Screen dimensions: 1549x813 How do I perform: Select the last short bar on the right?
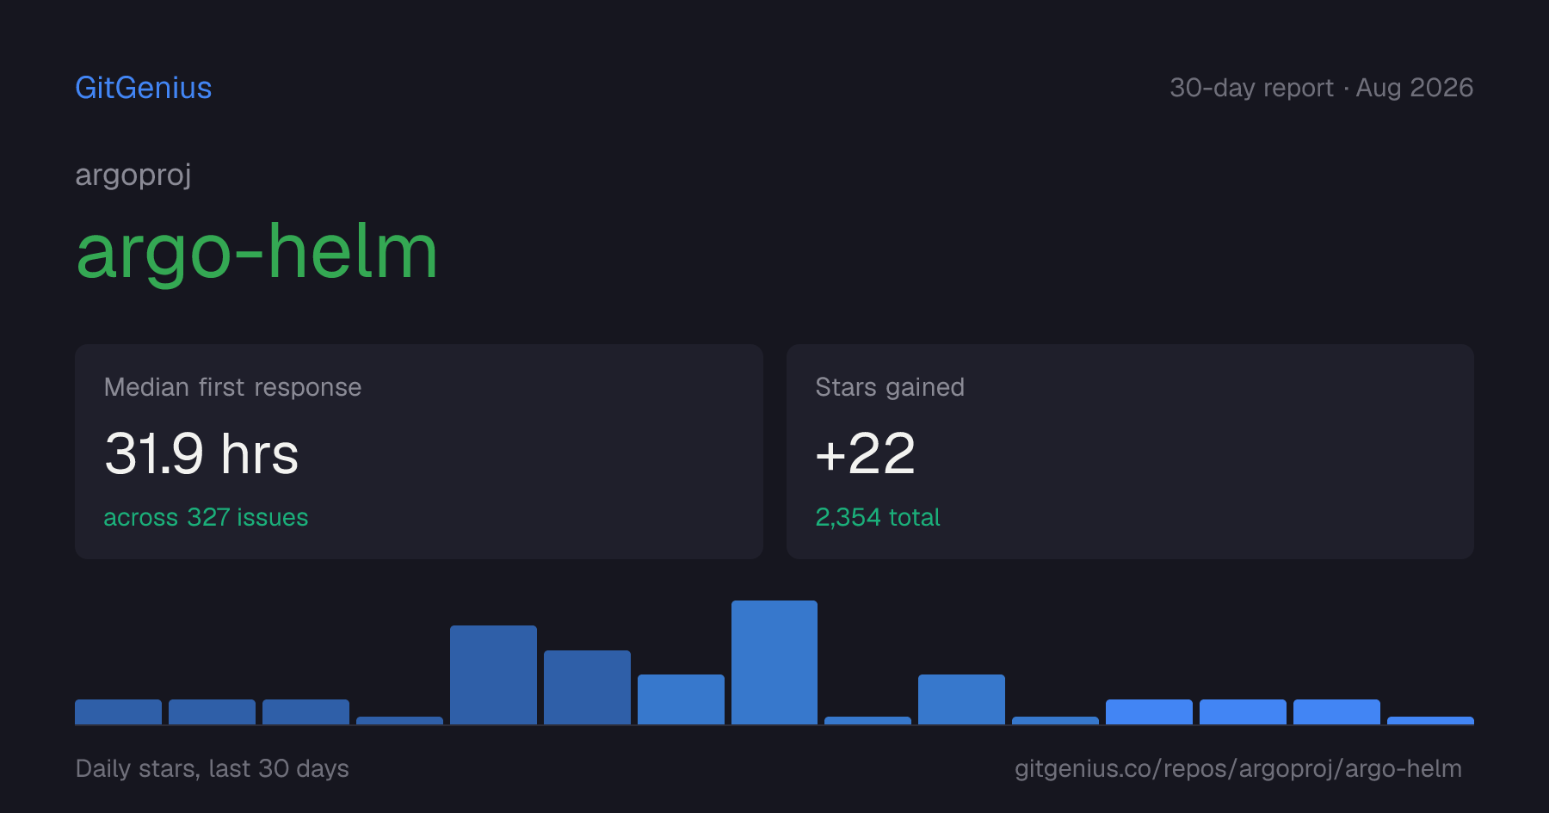1430,720
